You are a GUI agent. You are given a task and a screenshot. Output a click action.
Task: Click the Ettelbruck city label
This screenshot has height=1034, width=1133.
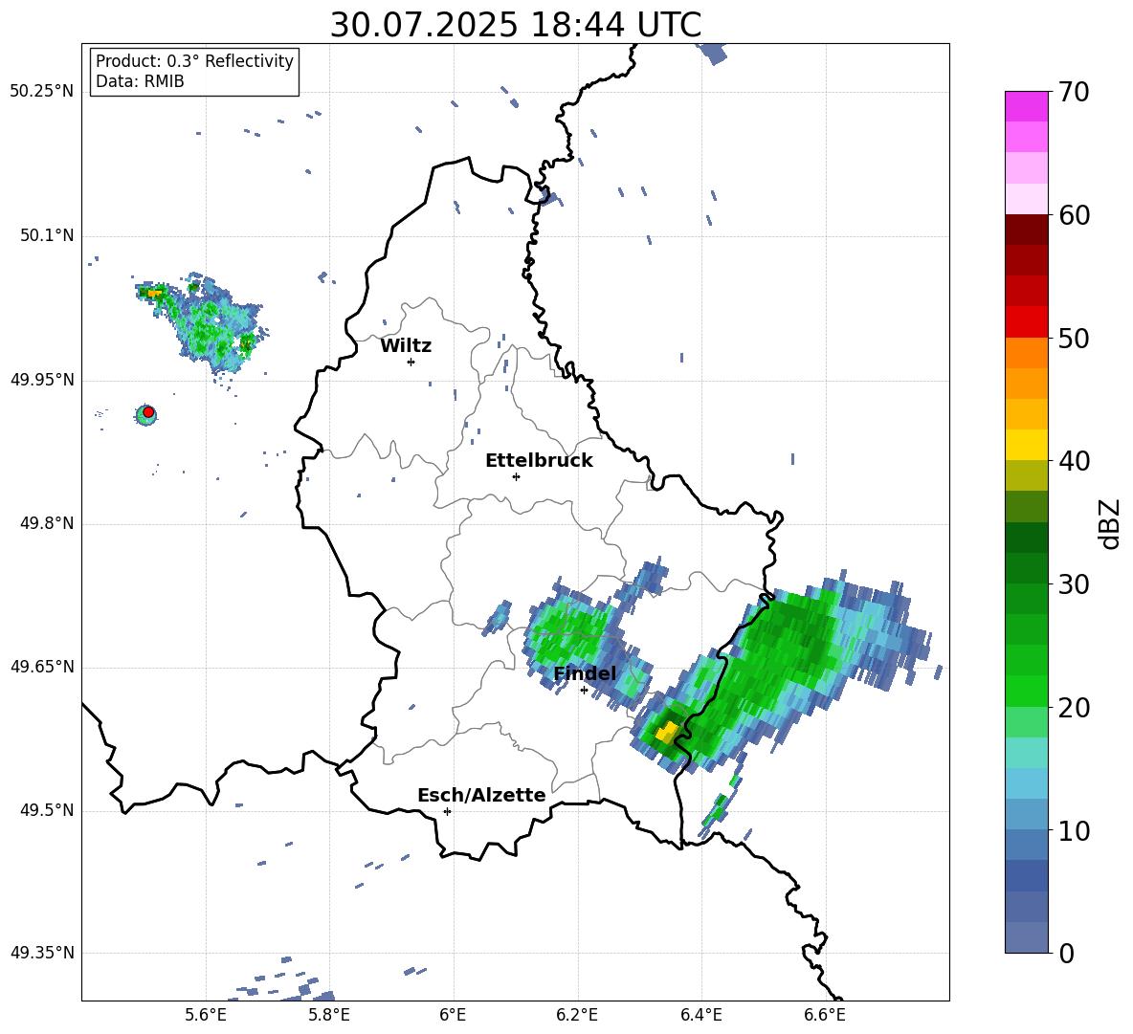coord(539,461)
